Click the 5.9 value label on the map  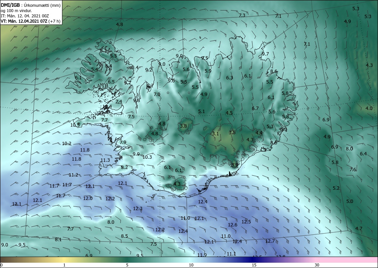point(208,71)
